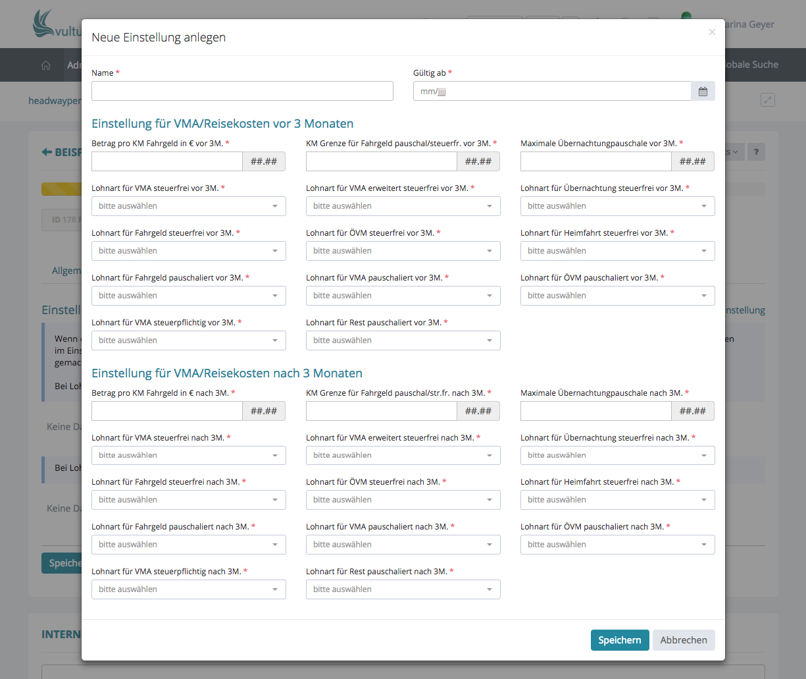Open the calendar picker for Gültig ab
The height and width of the screenshot is (679, 806).
703,92
